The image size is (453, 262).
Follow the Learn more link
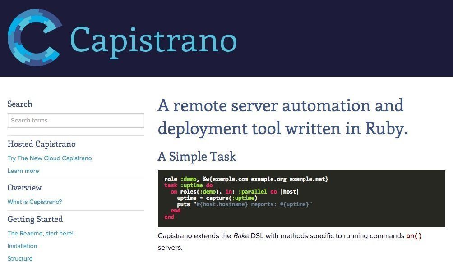23,171
